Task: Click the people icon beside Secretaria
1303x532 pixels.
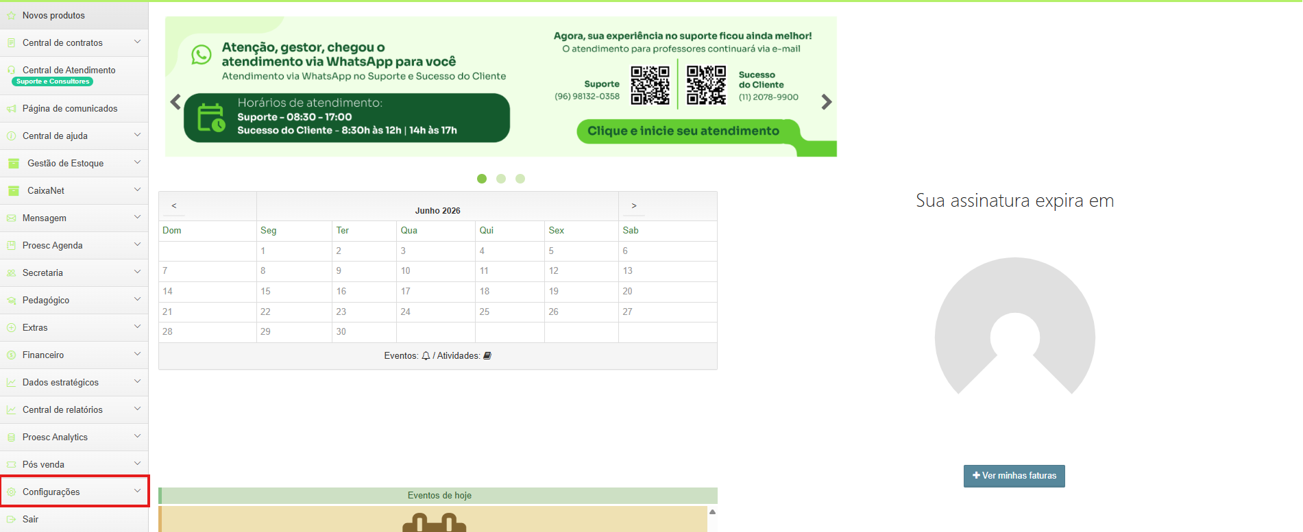Action: (x=11, y=273)
